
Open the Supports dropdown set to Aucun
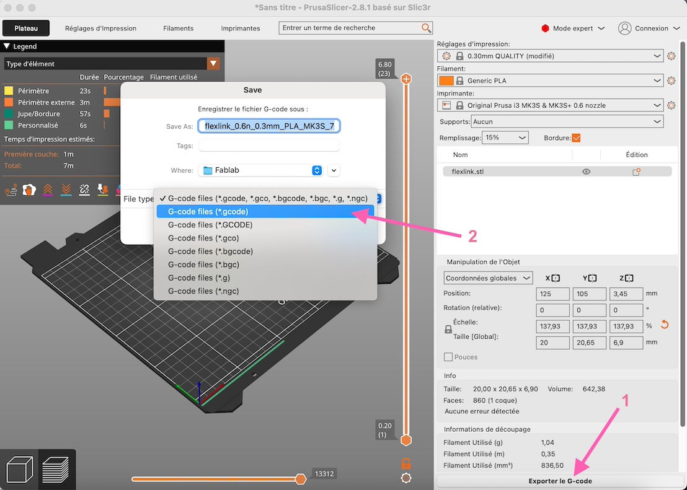click(x=567, y=121)
